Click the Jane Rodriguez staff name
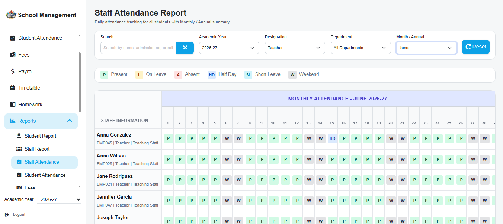The height and width of the screenshot is (224, 503). pyautogui.click(x=115, y=176)
